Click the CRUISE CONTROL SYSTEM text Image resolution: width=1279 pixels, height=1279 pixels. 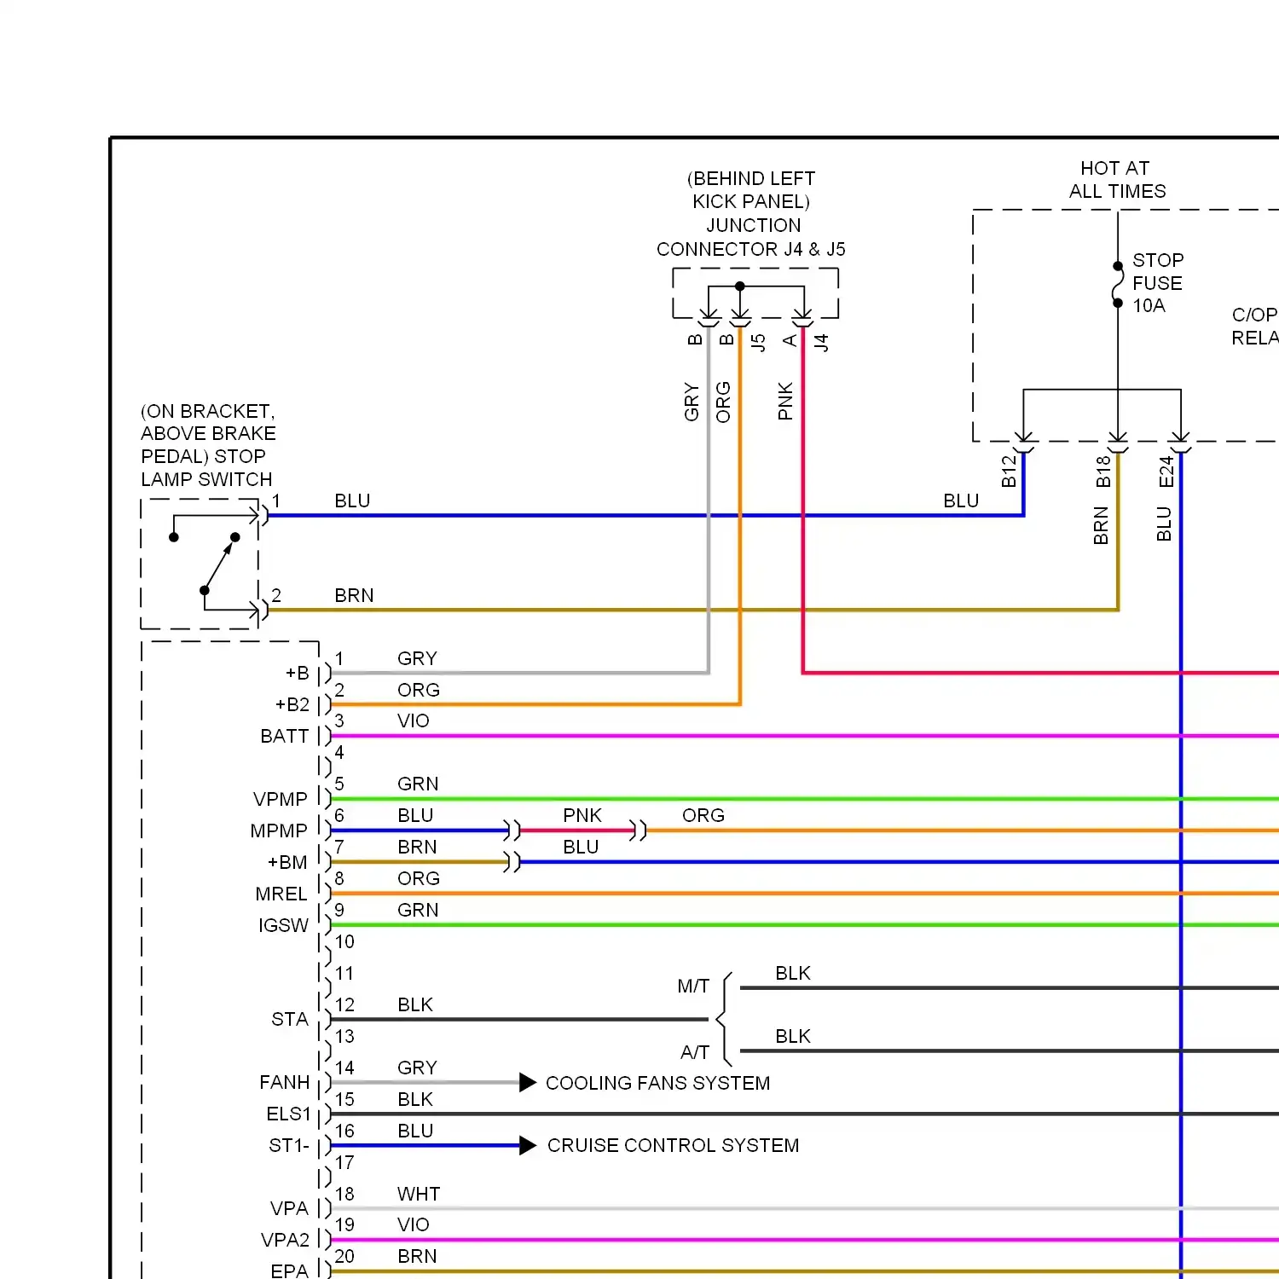coord(674,1145)
